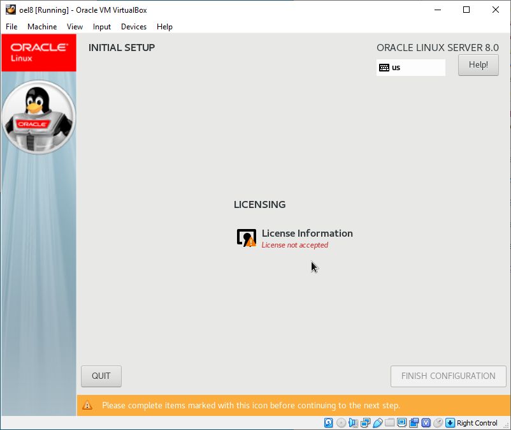
Task: Click the display status icon
Action: (x=401, y=423)
